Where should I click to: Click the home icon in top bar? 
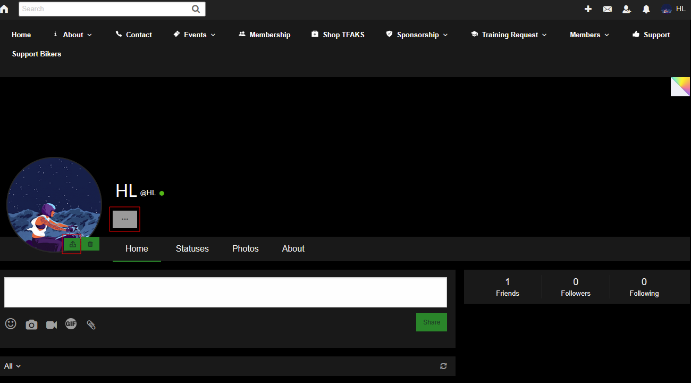4,9
